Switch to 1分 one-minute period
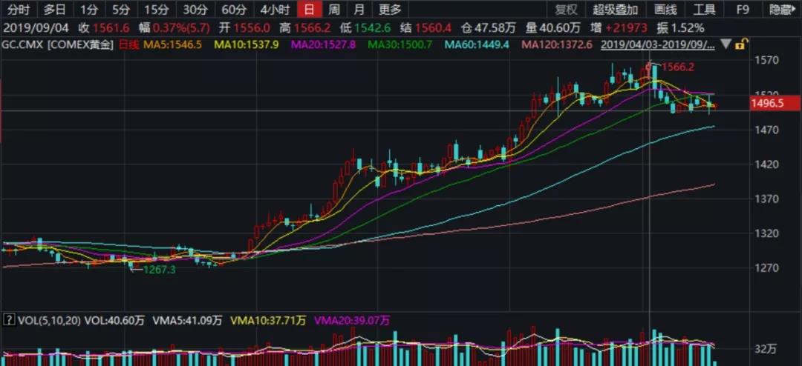 click(89, 10)
